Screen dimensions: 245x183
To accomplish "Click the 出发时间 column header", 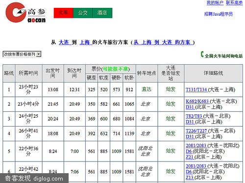I will [x=53, y=73].
